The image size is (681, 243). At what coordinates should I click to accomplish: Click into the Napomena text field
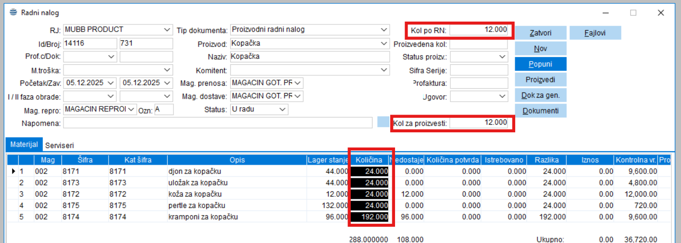[x=217, y=123]
